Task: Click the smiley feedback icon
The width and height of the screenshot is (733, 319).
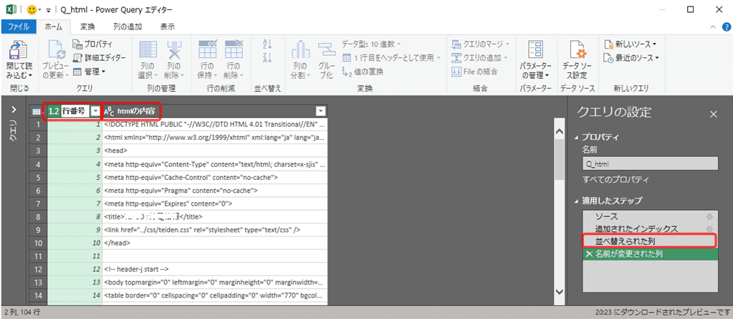Action: [33, 9]
